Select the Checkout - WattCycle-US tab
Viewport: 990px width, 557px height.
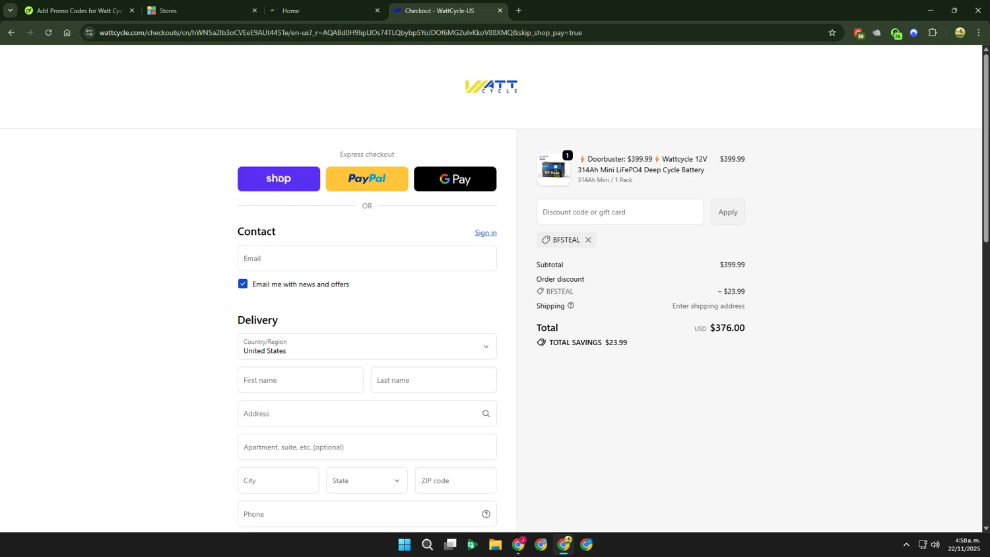pyautogui.click(x=447, y=11)
